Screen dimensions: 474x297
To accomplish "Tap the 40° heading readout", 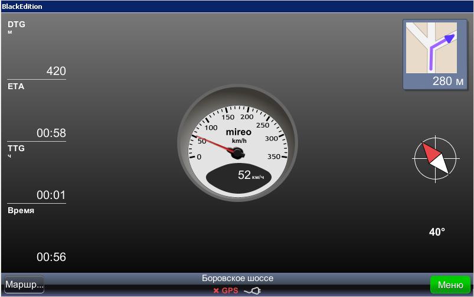I will click(x=437, y=233).
